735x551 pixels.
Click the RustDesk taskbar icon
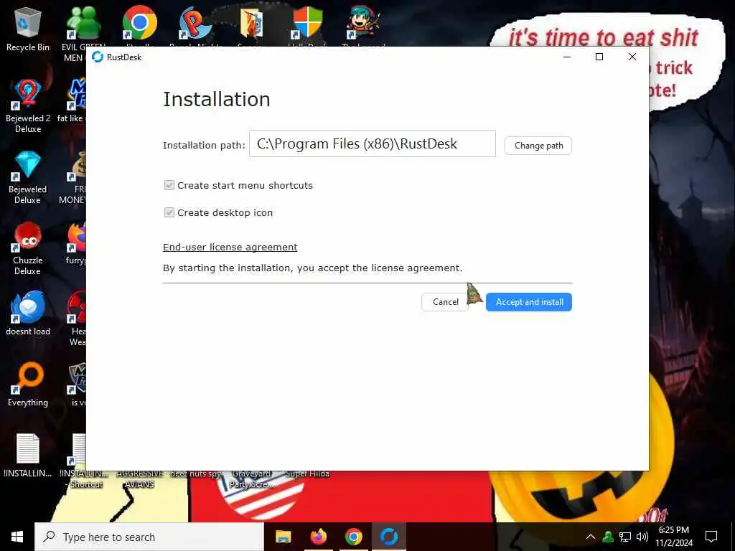click(388, 537)
